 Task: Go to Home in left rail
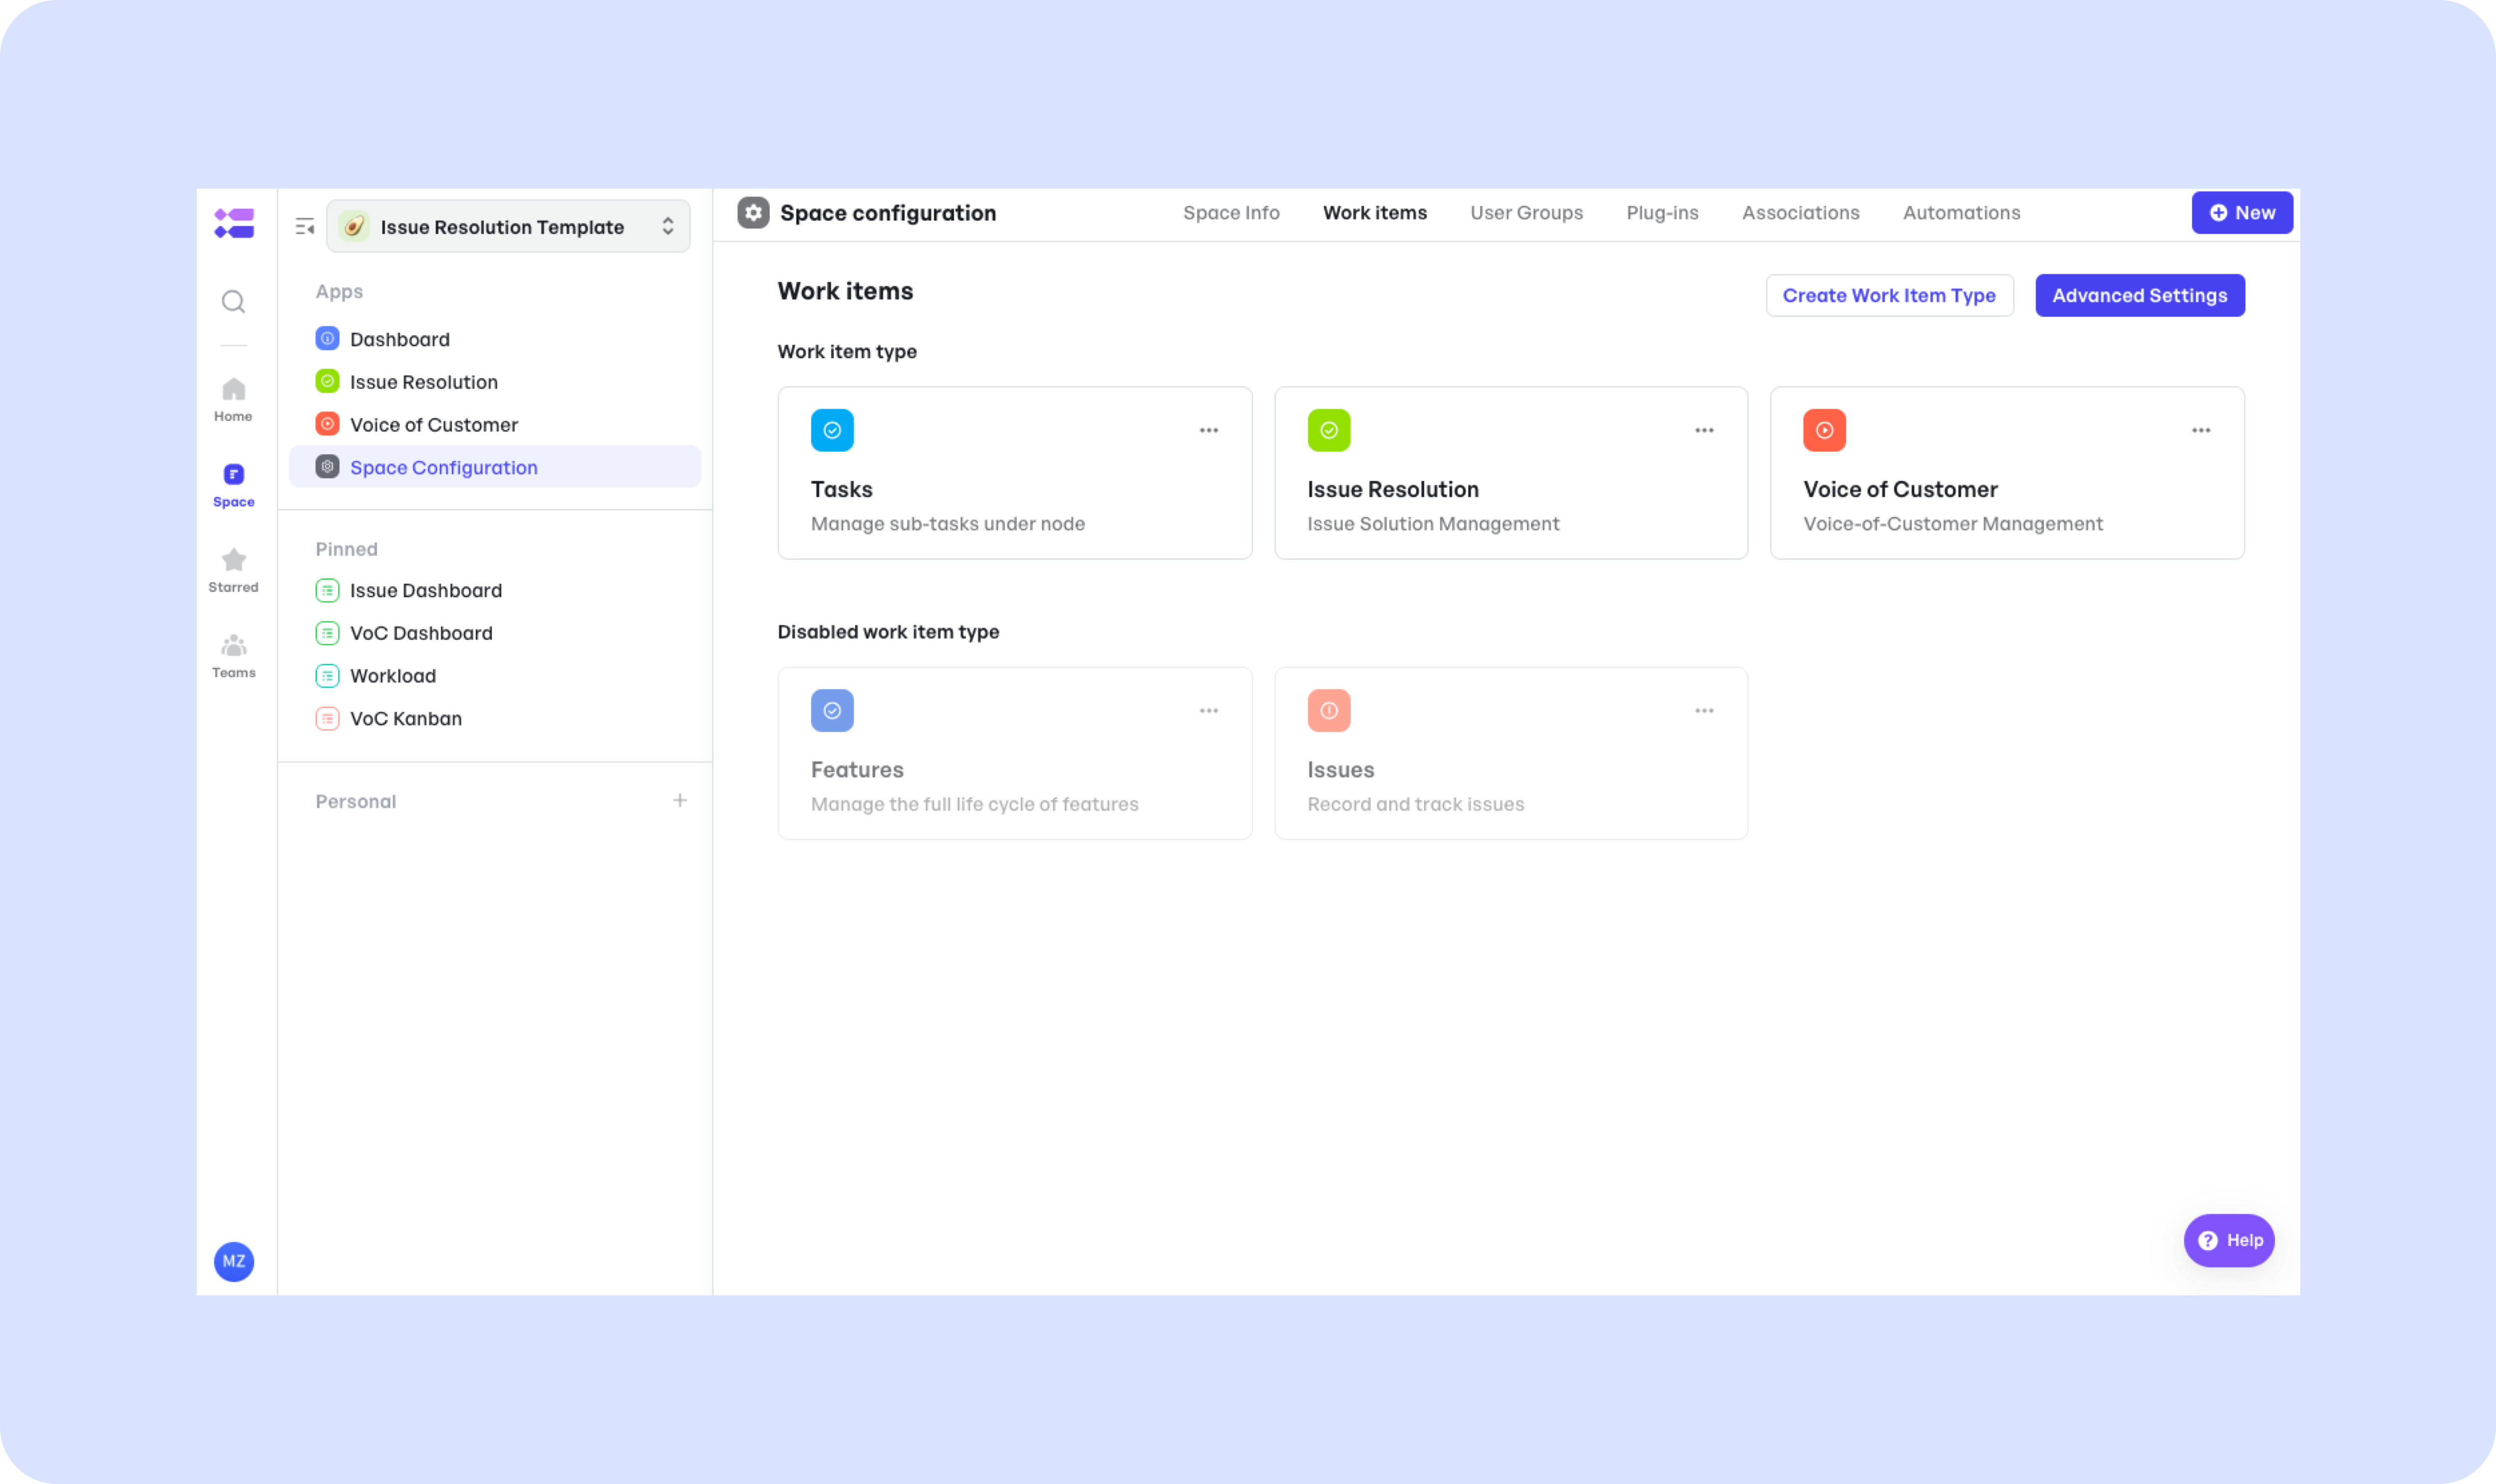click(x=233, y=399)
